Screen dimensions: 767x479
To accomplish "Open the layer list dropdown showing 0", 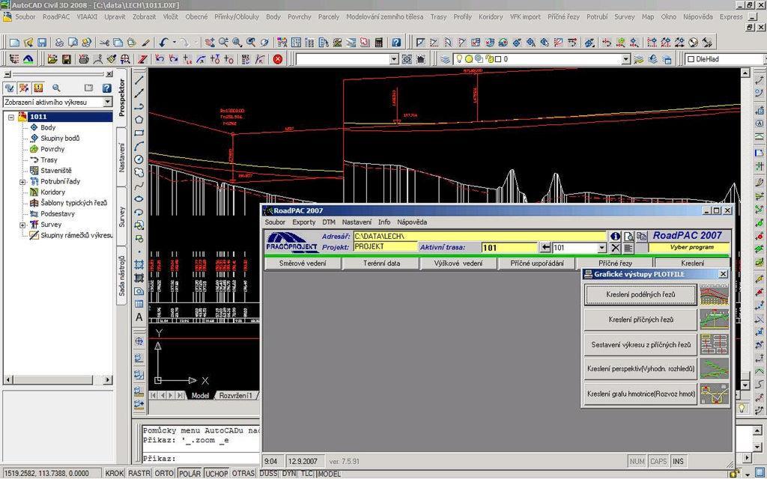I will (626, 59).
